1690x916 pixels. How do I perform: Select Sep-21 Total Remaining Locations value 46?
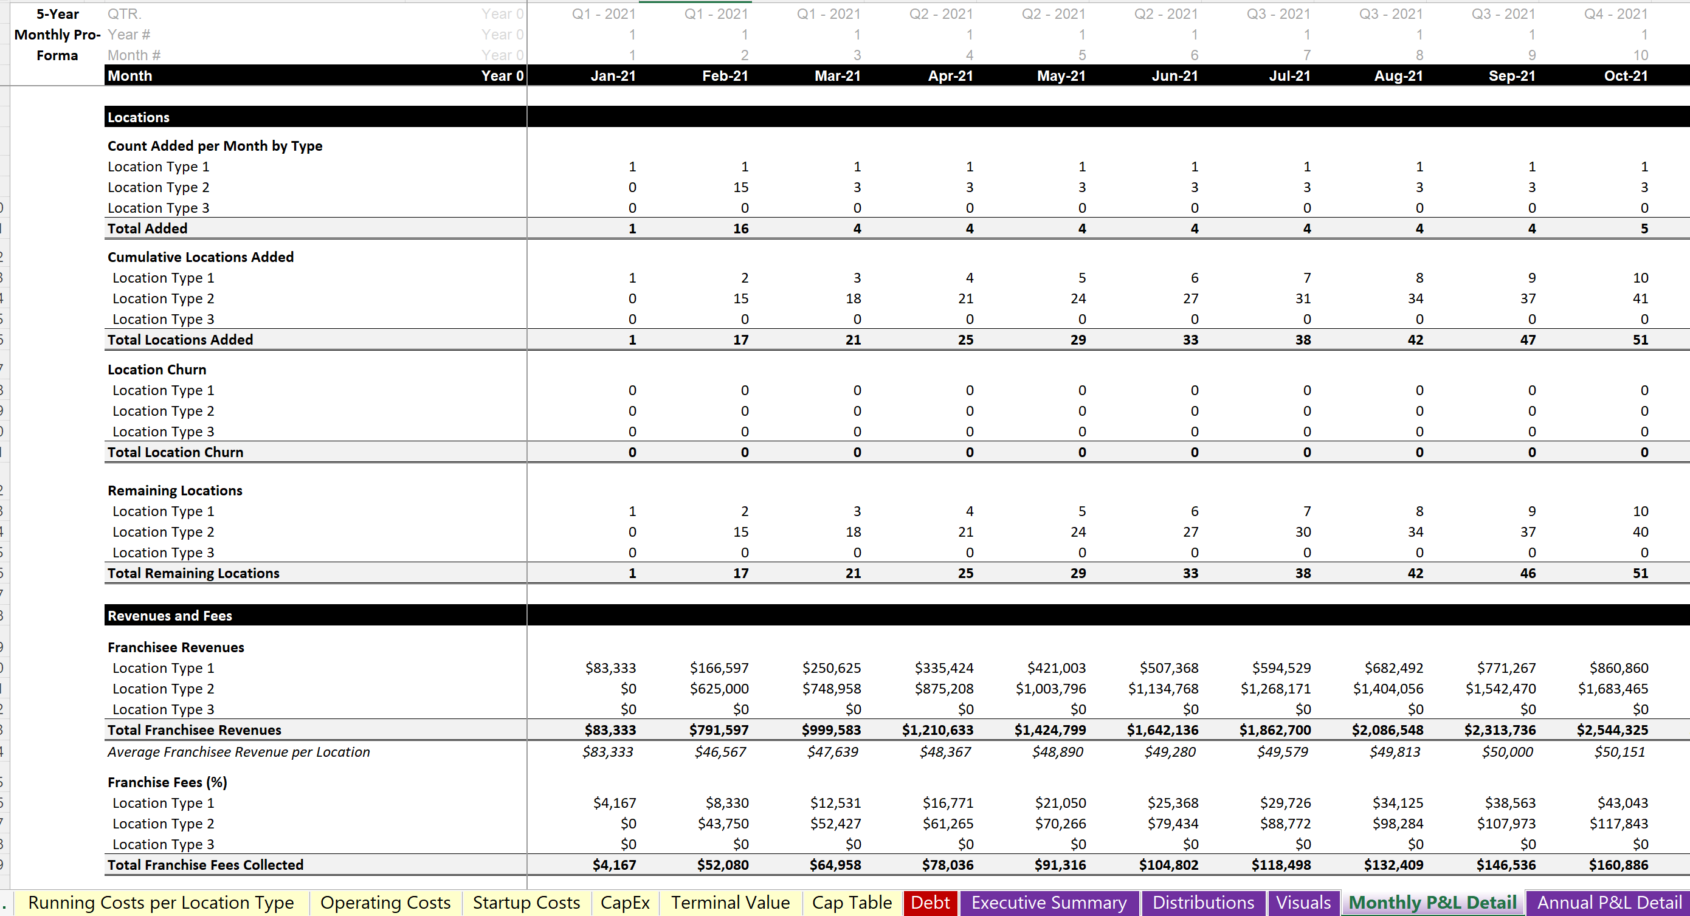(1528, 573)
